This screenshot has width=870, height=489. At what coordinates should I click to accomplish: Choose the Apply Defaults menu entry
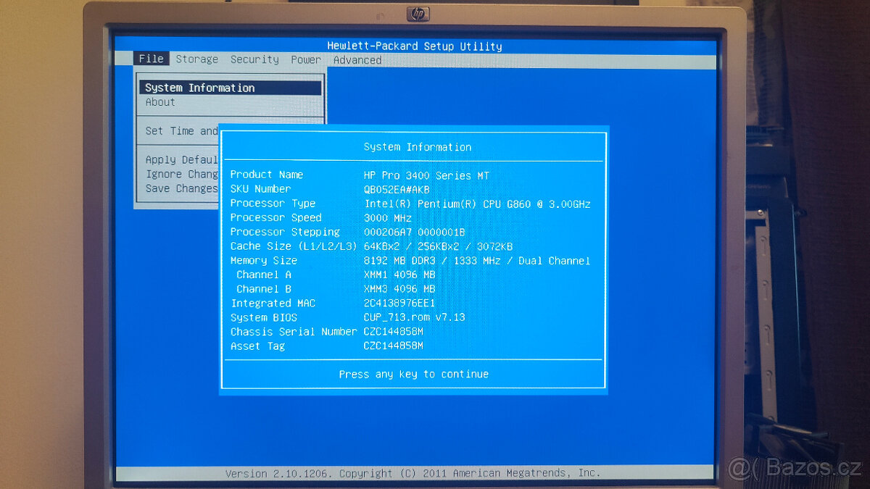coord(181,159)
